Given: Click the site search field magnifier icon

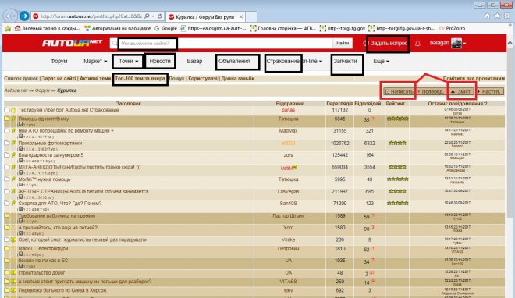Looking at the screenshot, I should (x=114, y=44).
